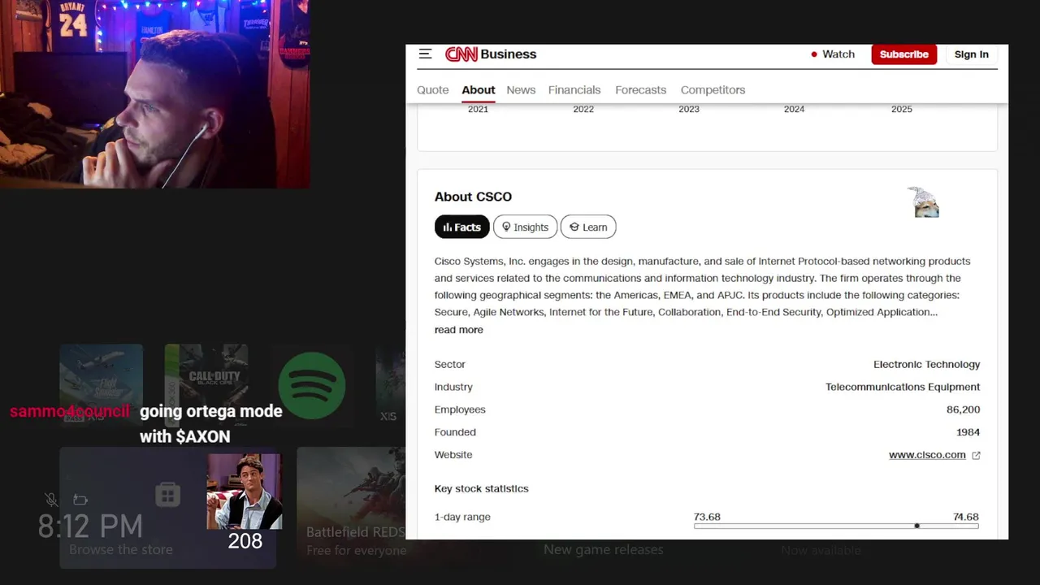Click the Employees value 86,200
Image resolution: width=1040 pixels, height=585 pixels.
click(x=963, y=409)
